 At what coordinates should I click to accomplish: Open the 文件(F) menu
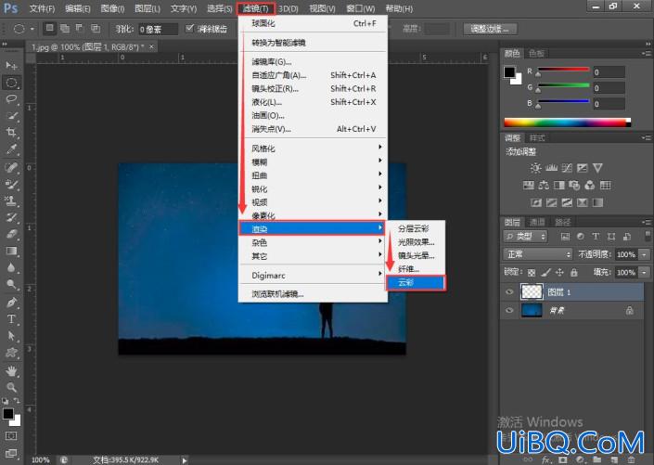[x=42, y=8]
